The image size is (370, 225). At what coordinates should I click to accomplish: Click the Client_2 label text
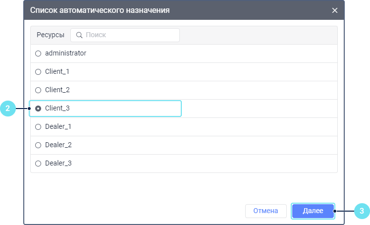[57, 90]
